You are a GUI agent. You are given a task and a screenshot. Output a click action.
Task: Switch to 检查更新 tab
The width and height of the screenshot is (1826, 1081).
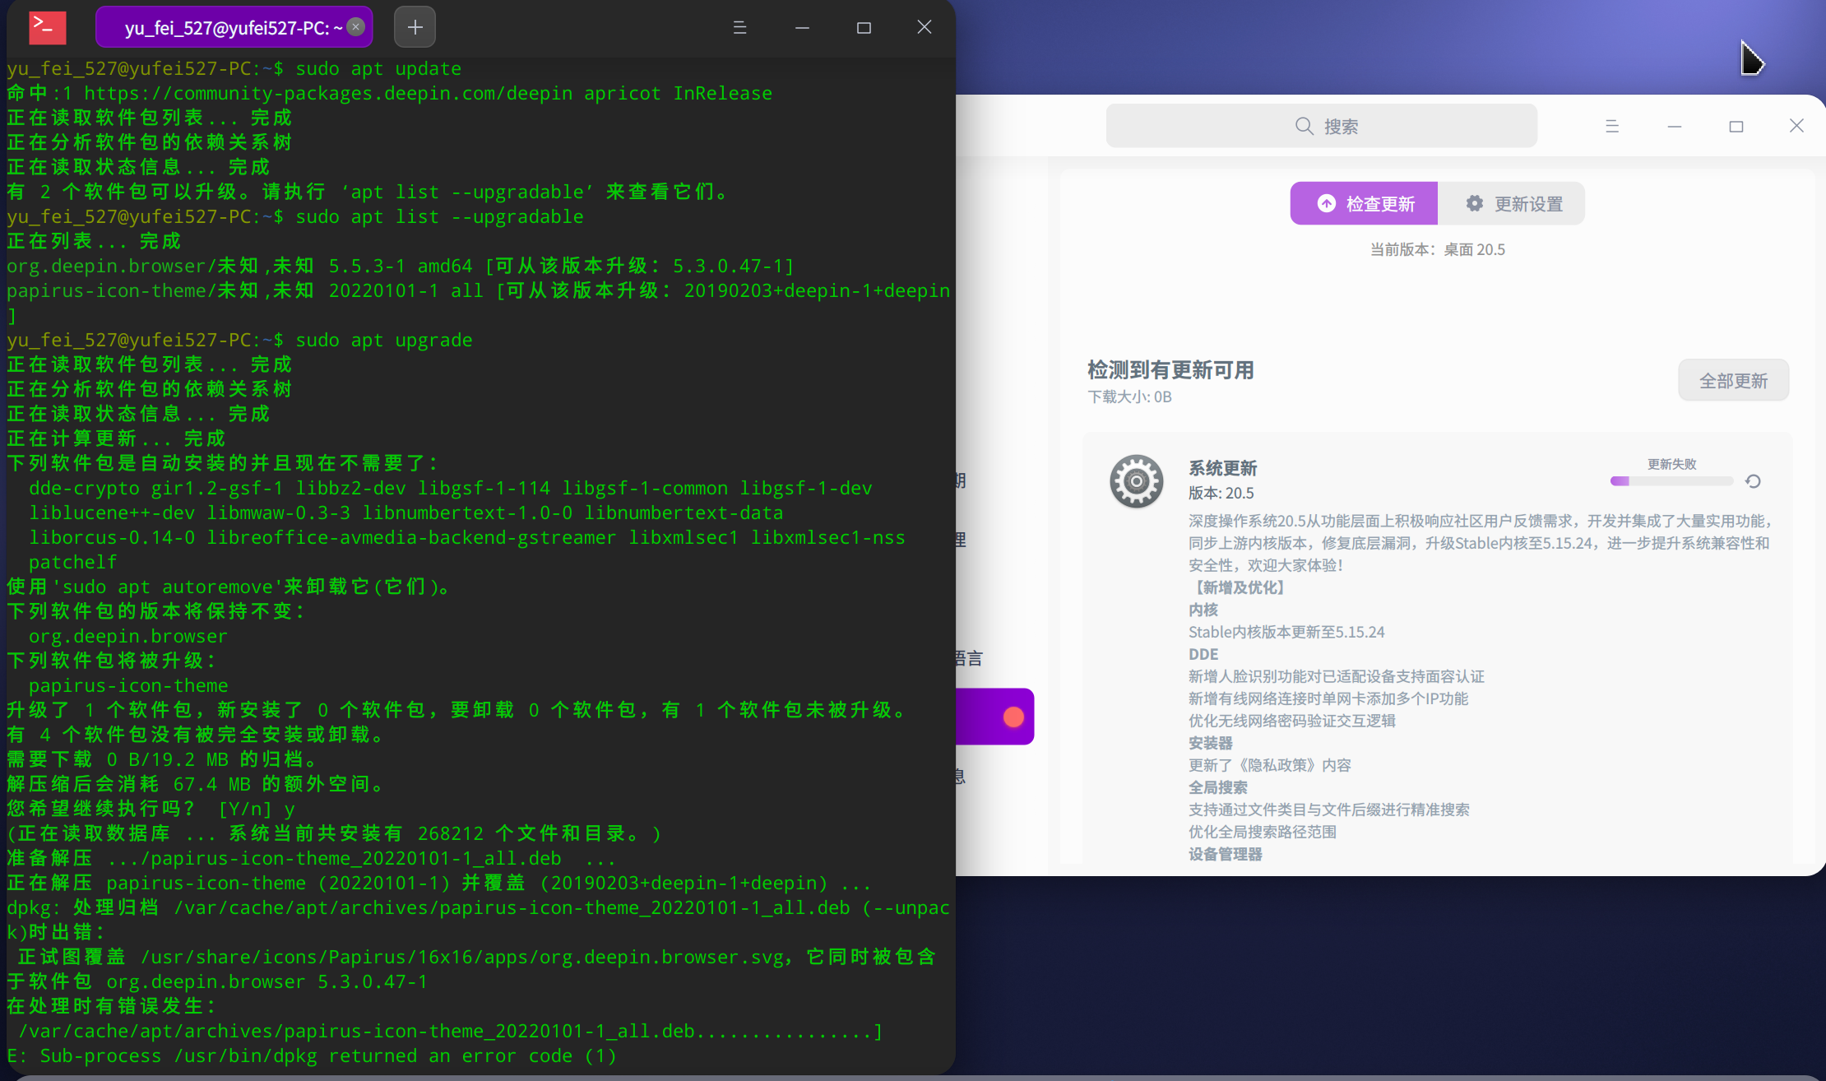(1364, 203)
